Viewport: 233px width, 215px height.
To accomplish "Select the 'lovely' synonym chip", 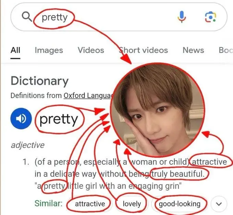I will tap(132, 204).
